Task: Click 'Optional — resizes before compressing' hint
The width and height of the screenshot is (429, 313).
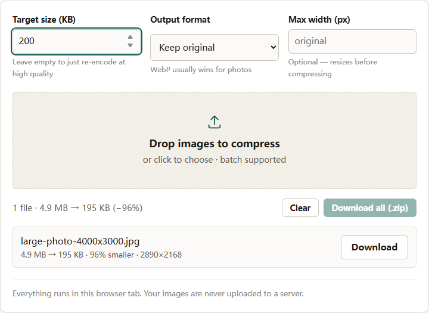Action: click(332, 67)
